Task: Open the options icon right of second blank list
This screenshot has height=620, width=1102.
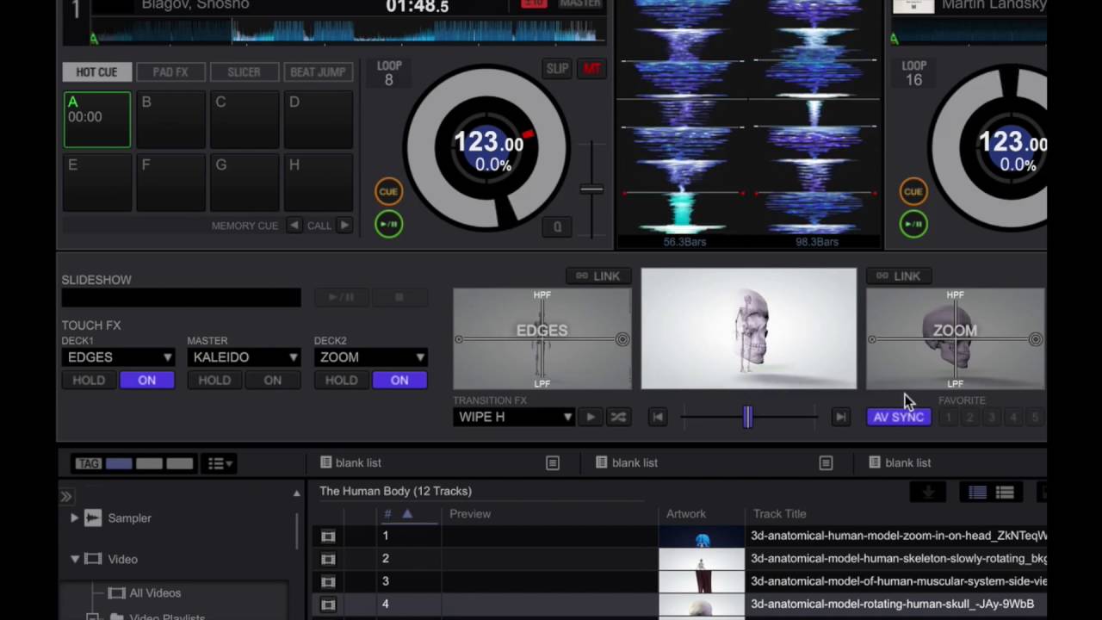Action: 826,463
